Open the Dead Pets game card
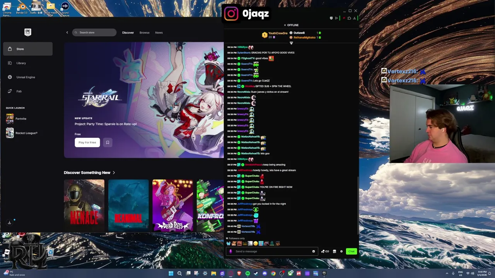 [x=172, y=205]
